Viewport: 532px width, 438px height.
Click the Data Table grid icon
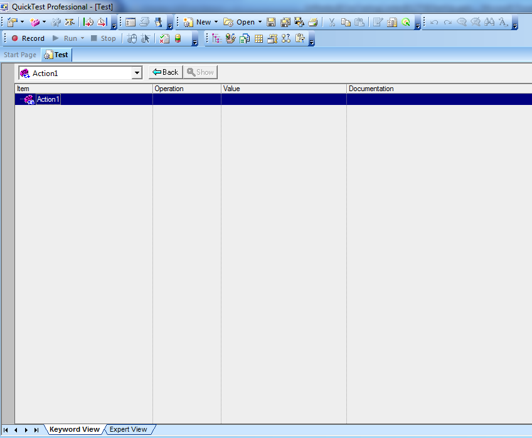[258, 39]
